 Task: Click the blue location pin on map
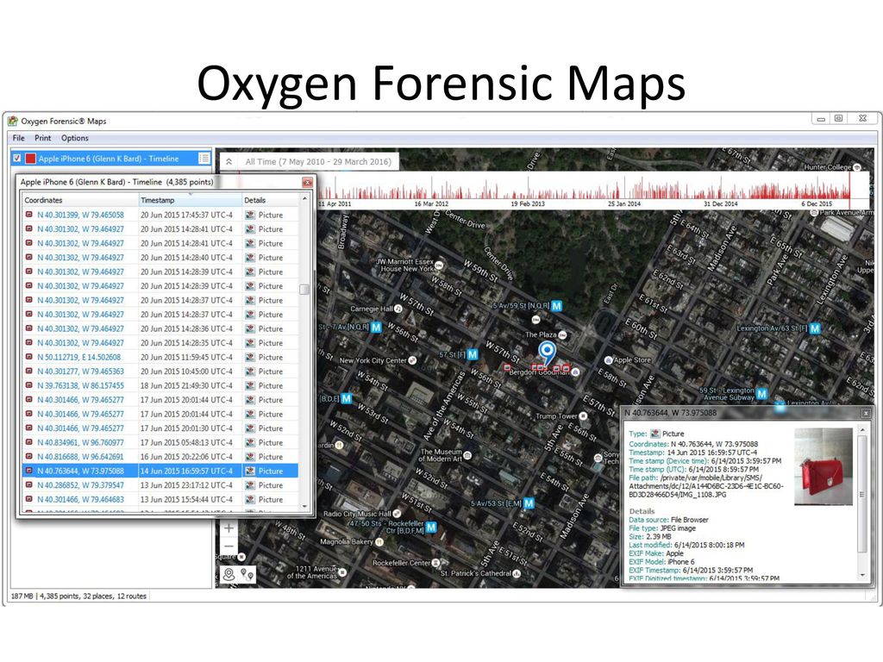(547, 353)
